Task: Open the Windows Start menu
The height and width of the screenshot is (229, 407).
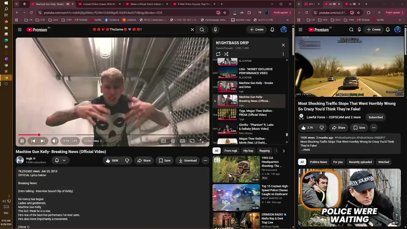Action: (x=6, y=3)
